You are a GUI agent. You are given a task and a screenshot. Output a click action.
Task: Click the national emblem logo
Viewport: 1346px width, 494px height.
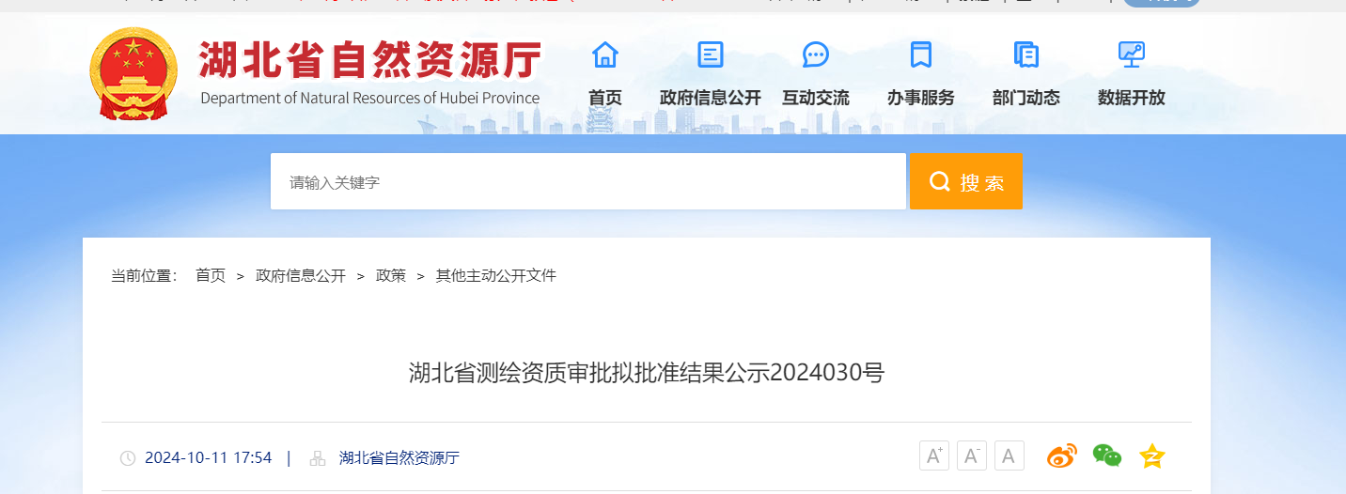coord(133,73)
